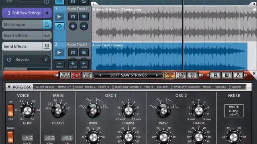Arm record on track 1
This screenshot has width=257, height=144.
[x=73, y=26]
